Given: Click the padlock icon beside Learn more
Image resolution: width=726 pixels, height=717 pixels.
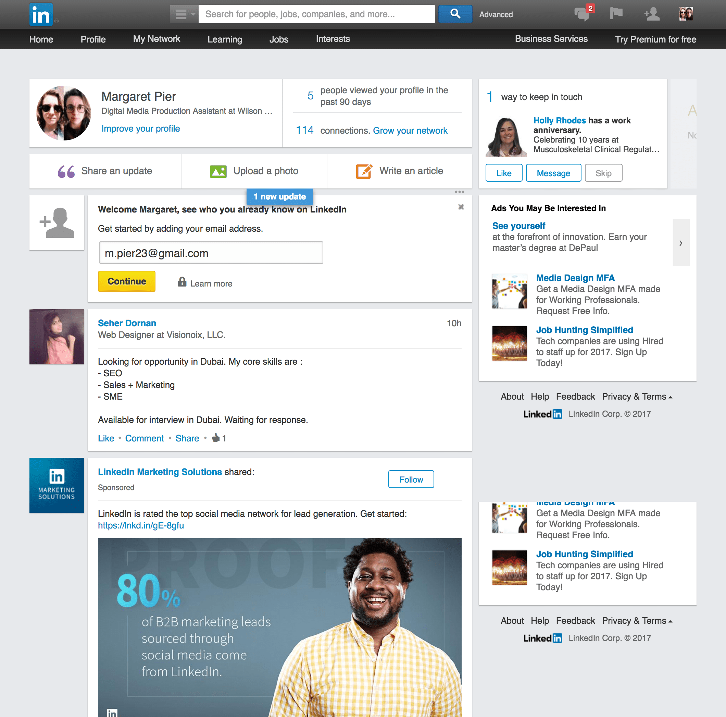Looking at the screenshot, I should (x=182, y=282).
